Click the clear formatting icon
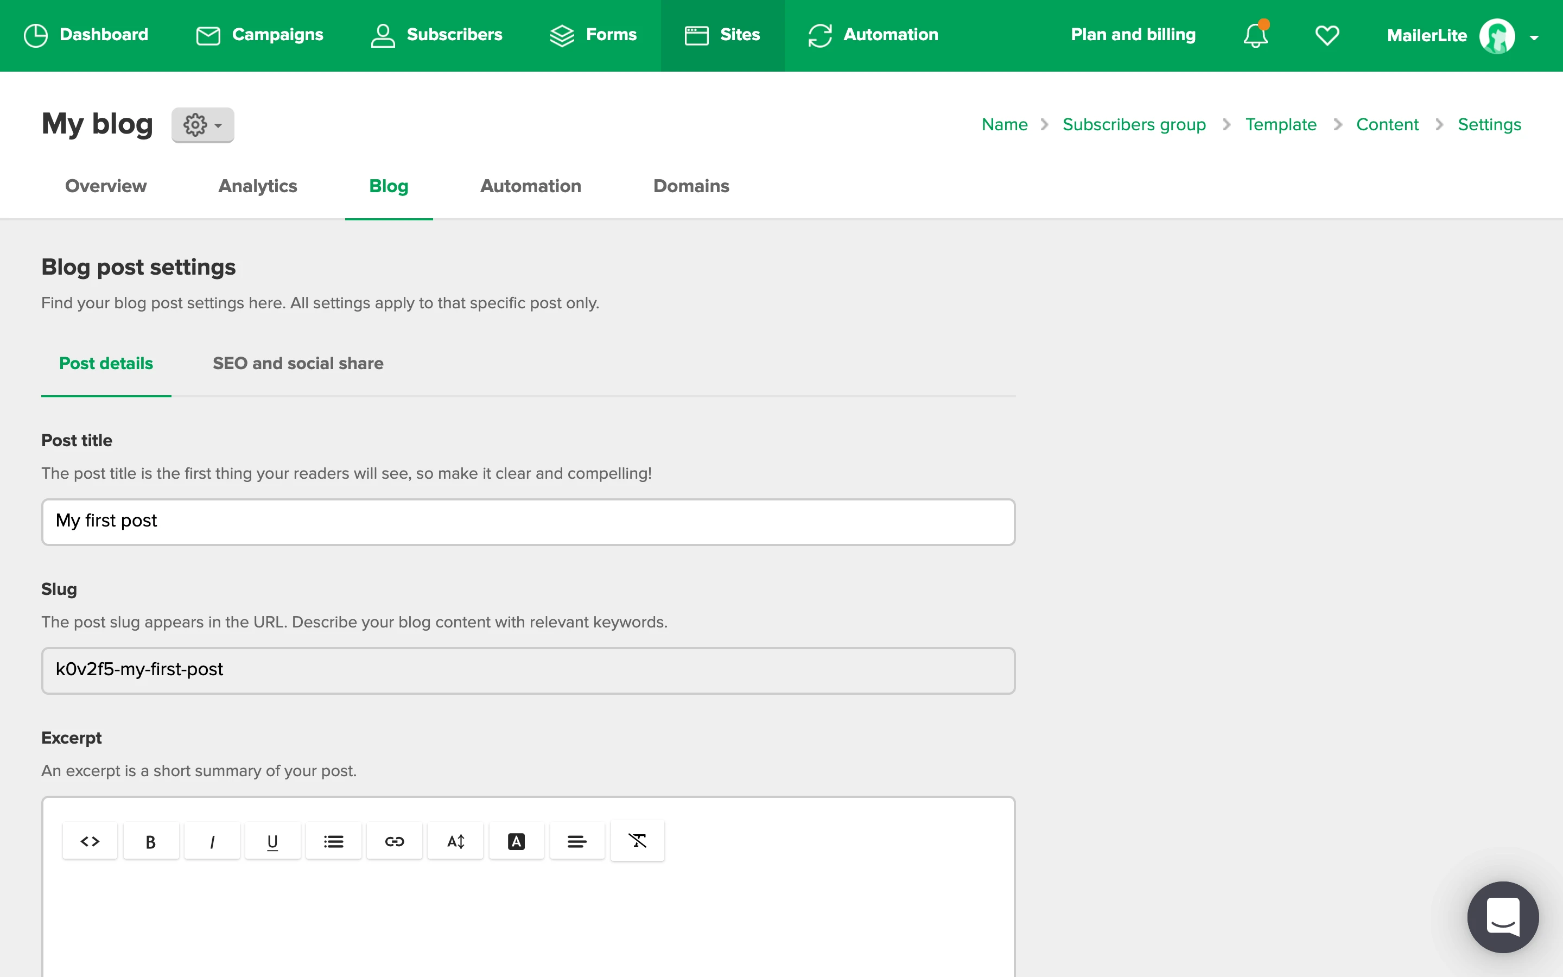Viewport: 1563px width, 977px height. point(638,841)
